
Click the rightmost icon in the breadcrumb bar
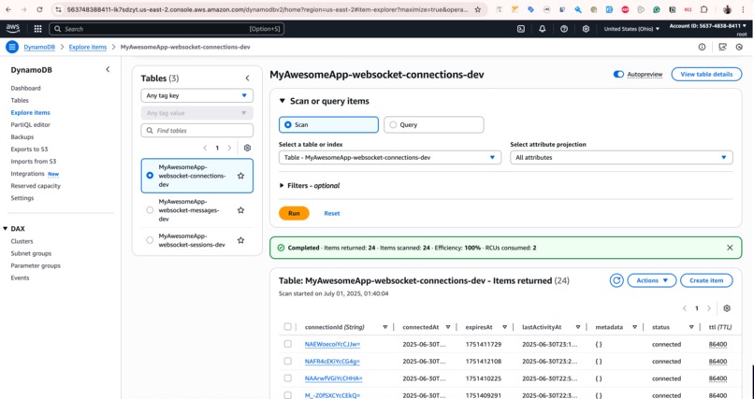(x=739, y=47)
